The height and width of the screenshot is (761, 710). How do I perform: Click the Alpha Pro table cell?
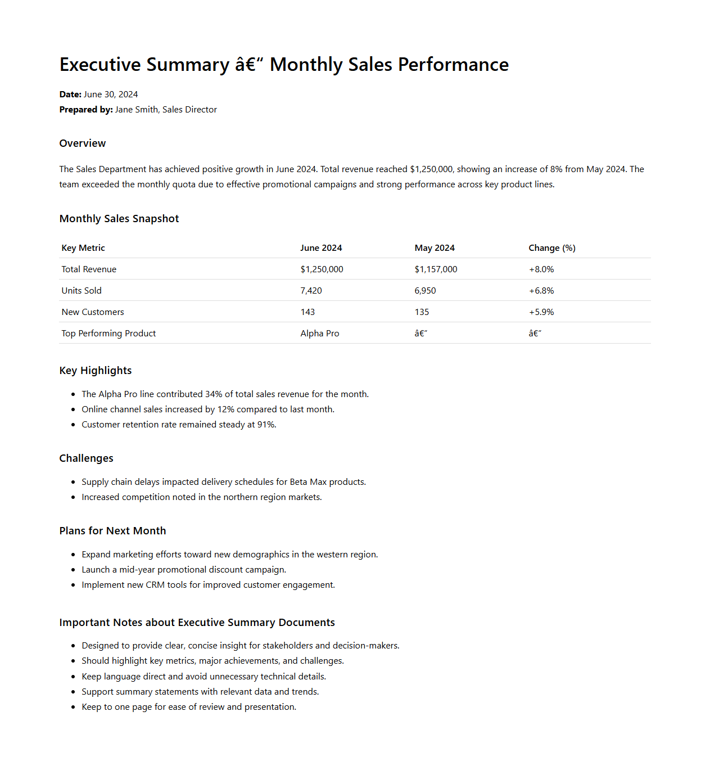pos(320,334)
